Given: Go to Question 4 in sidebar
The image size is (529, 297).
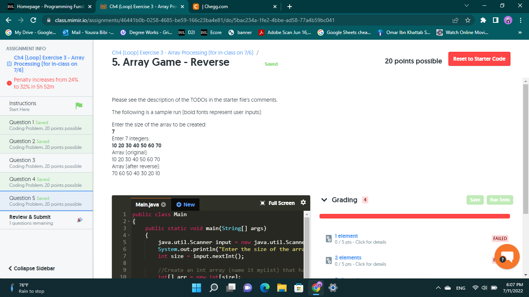Looking at the screenshot, I should point(46,182).
